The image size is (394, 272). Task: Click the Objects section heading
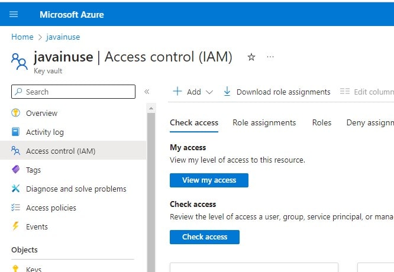tap(24, 250)
